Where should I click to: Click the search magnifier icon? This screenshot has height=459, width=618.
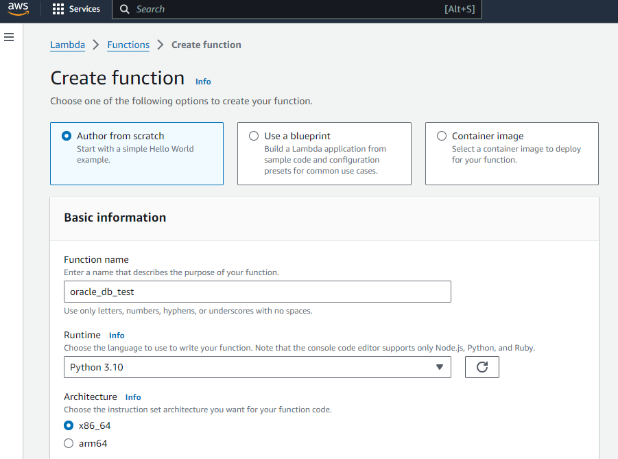[125, 9]
